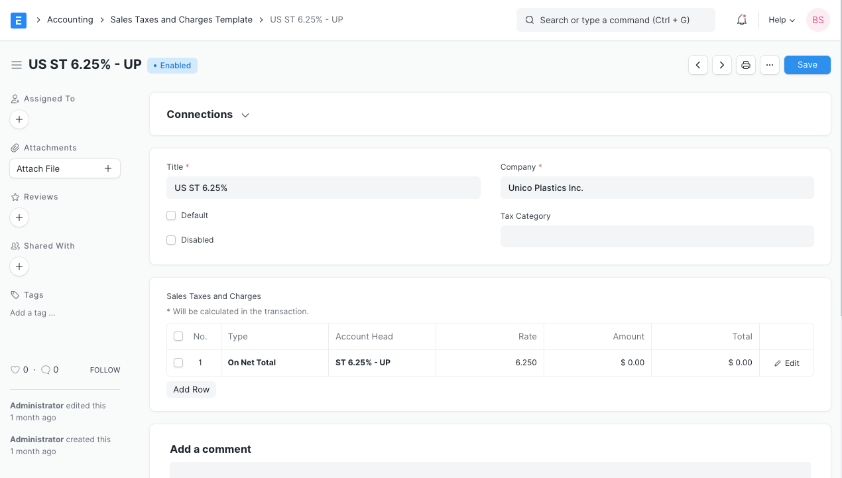The image size is (842, 478).
Task: Open the ellipsis menu next to Save
Action: pyautogui.click(x=769, y=64)
